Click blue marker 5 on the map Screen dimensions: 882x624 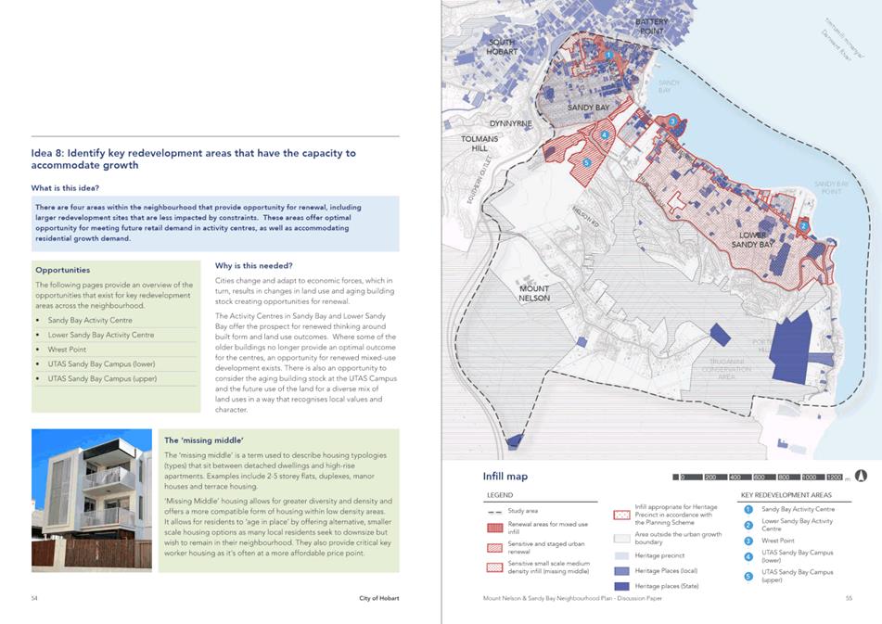[x=586, y=163]
